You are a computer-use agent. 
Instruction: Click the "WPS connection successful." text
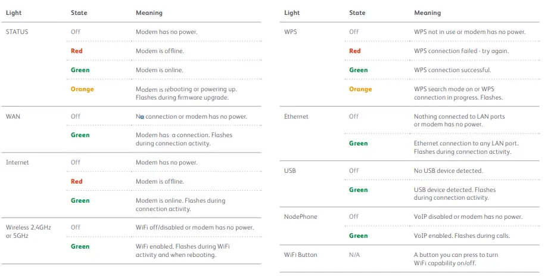pos(452,70)
